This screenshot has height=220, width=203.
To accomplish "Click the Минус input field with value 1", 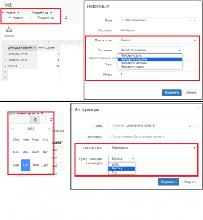I will [157, 75].
